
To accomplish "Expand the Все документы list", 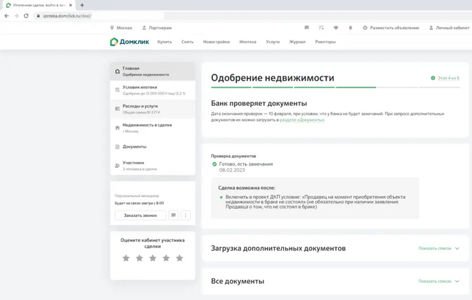I will click(x=438, y=281).
